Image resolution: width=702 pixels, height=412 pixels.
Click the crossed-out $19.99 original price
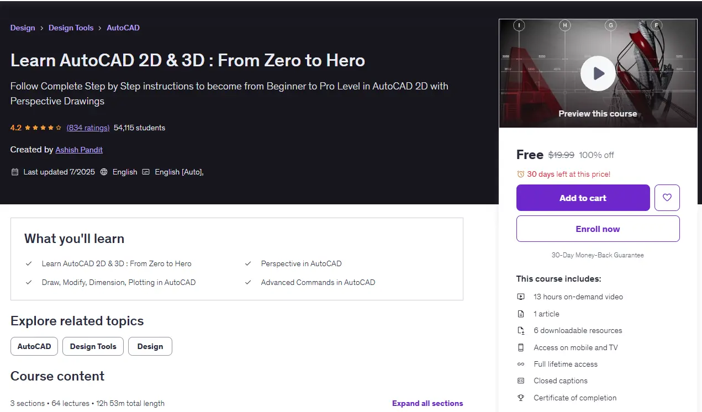click(x=561, y=155)
